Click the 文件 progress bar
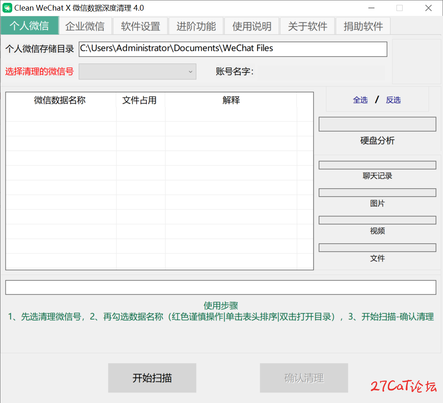This screenshot has height=403, width=443. tap(377, 248)
